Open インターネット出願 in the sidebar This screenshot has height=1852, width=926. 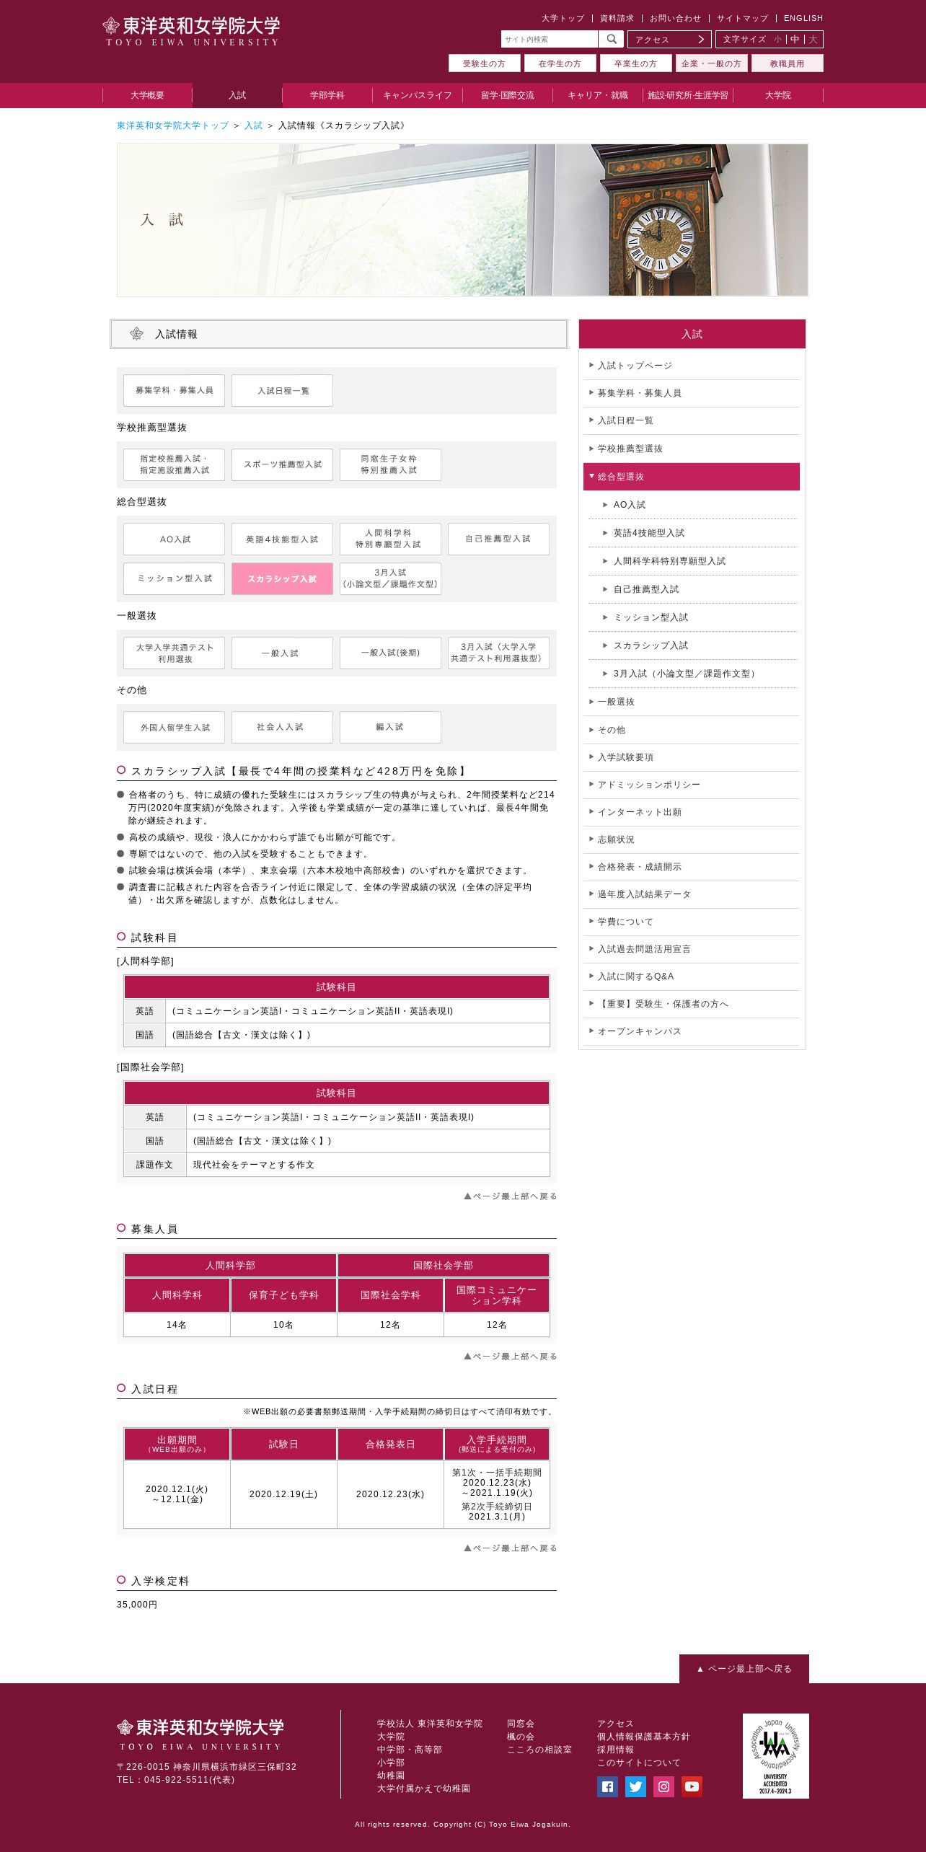(692, 812)
